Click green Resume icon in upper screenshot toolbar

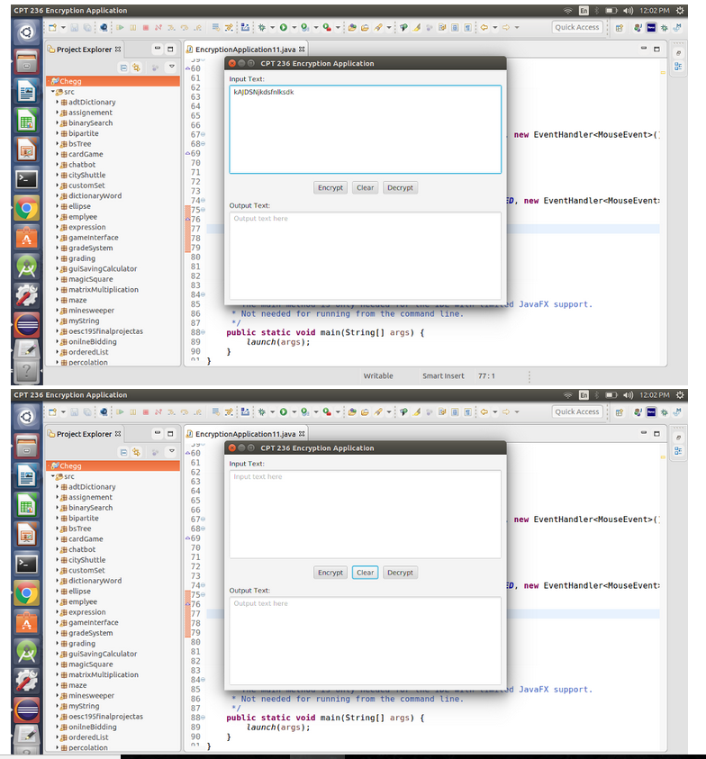tap(120, 28)
